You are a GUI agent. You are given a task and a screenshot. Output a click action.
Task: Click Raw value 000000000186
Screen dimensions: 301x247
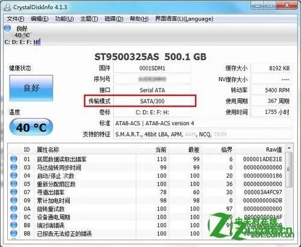pyautogui.click(x=263, y=175)
